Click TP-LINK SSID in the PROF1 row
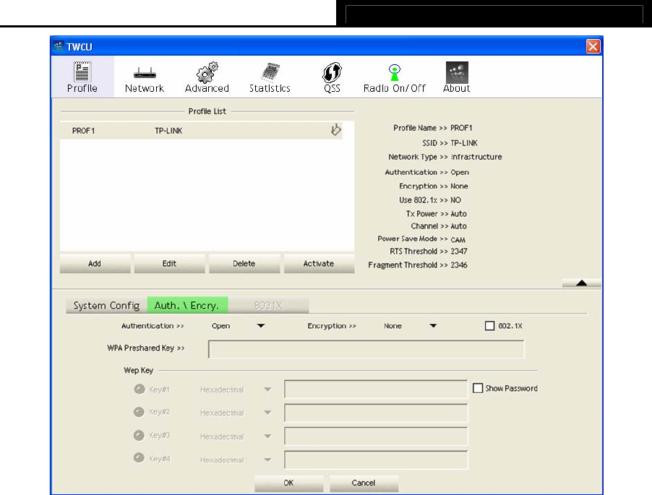The width and height of the screenshot is (652, 495). (x=168, y=131)
